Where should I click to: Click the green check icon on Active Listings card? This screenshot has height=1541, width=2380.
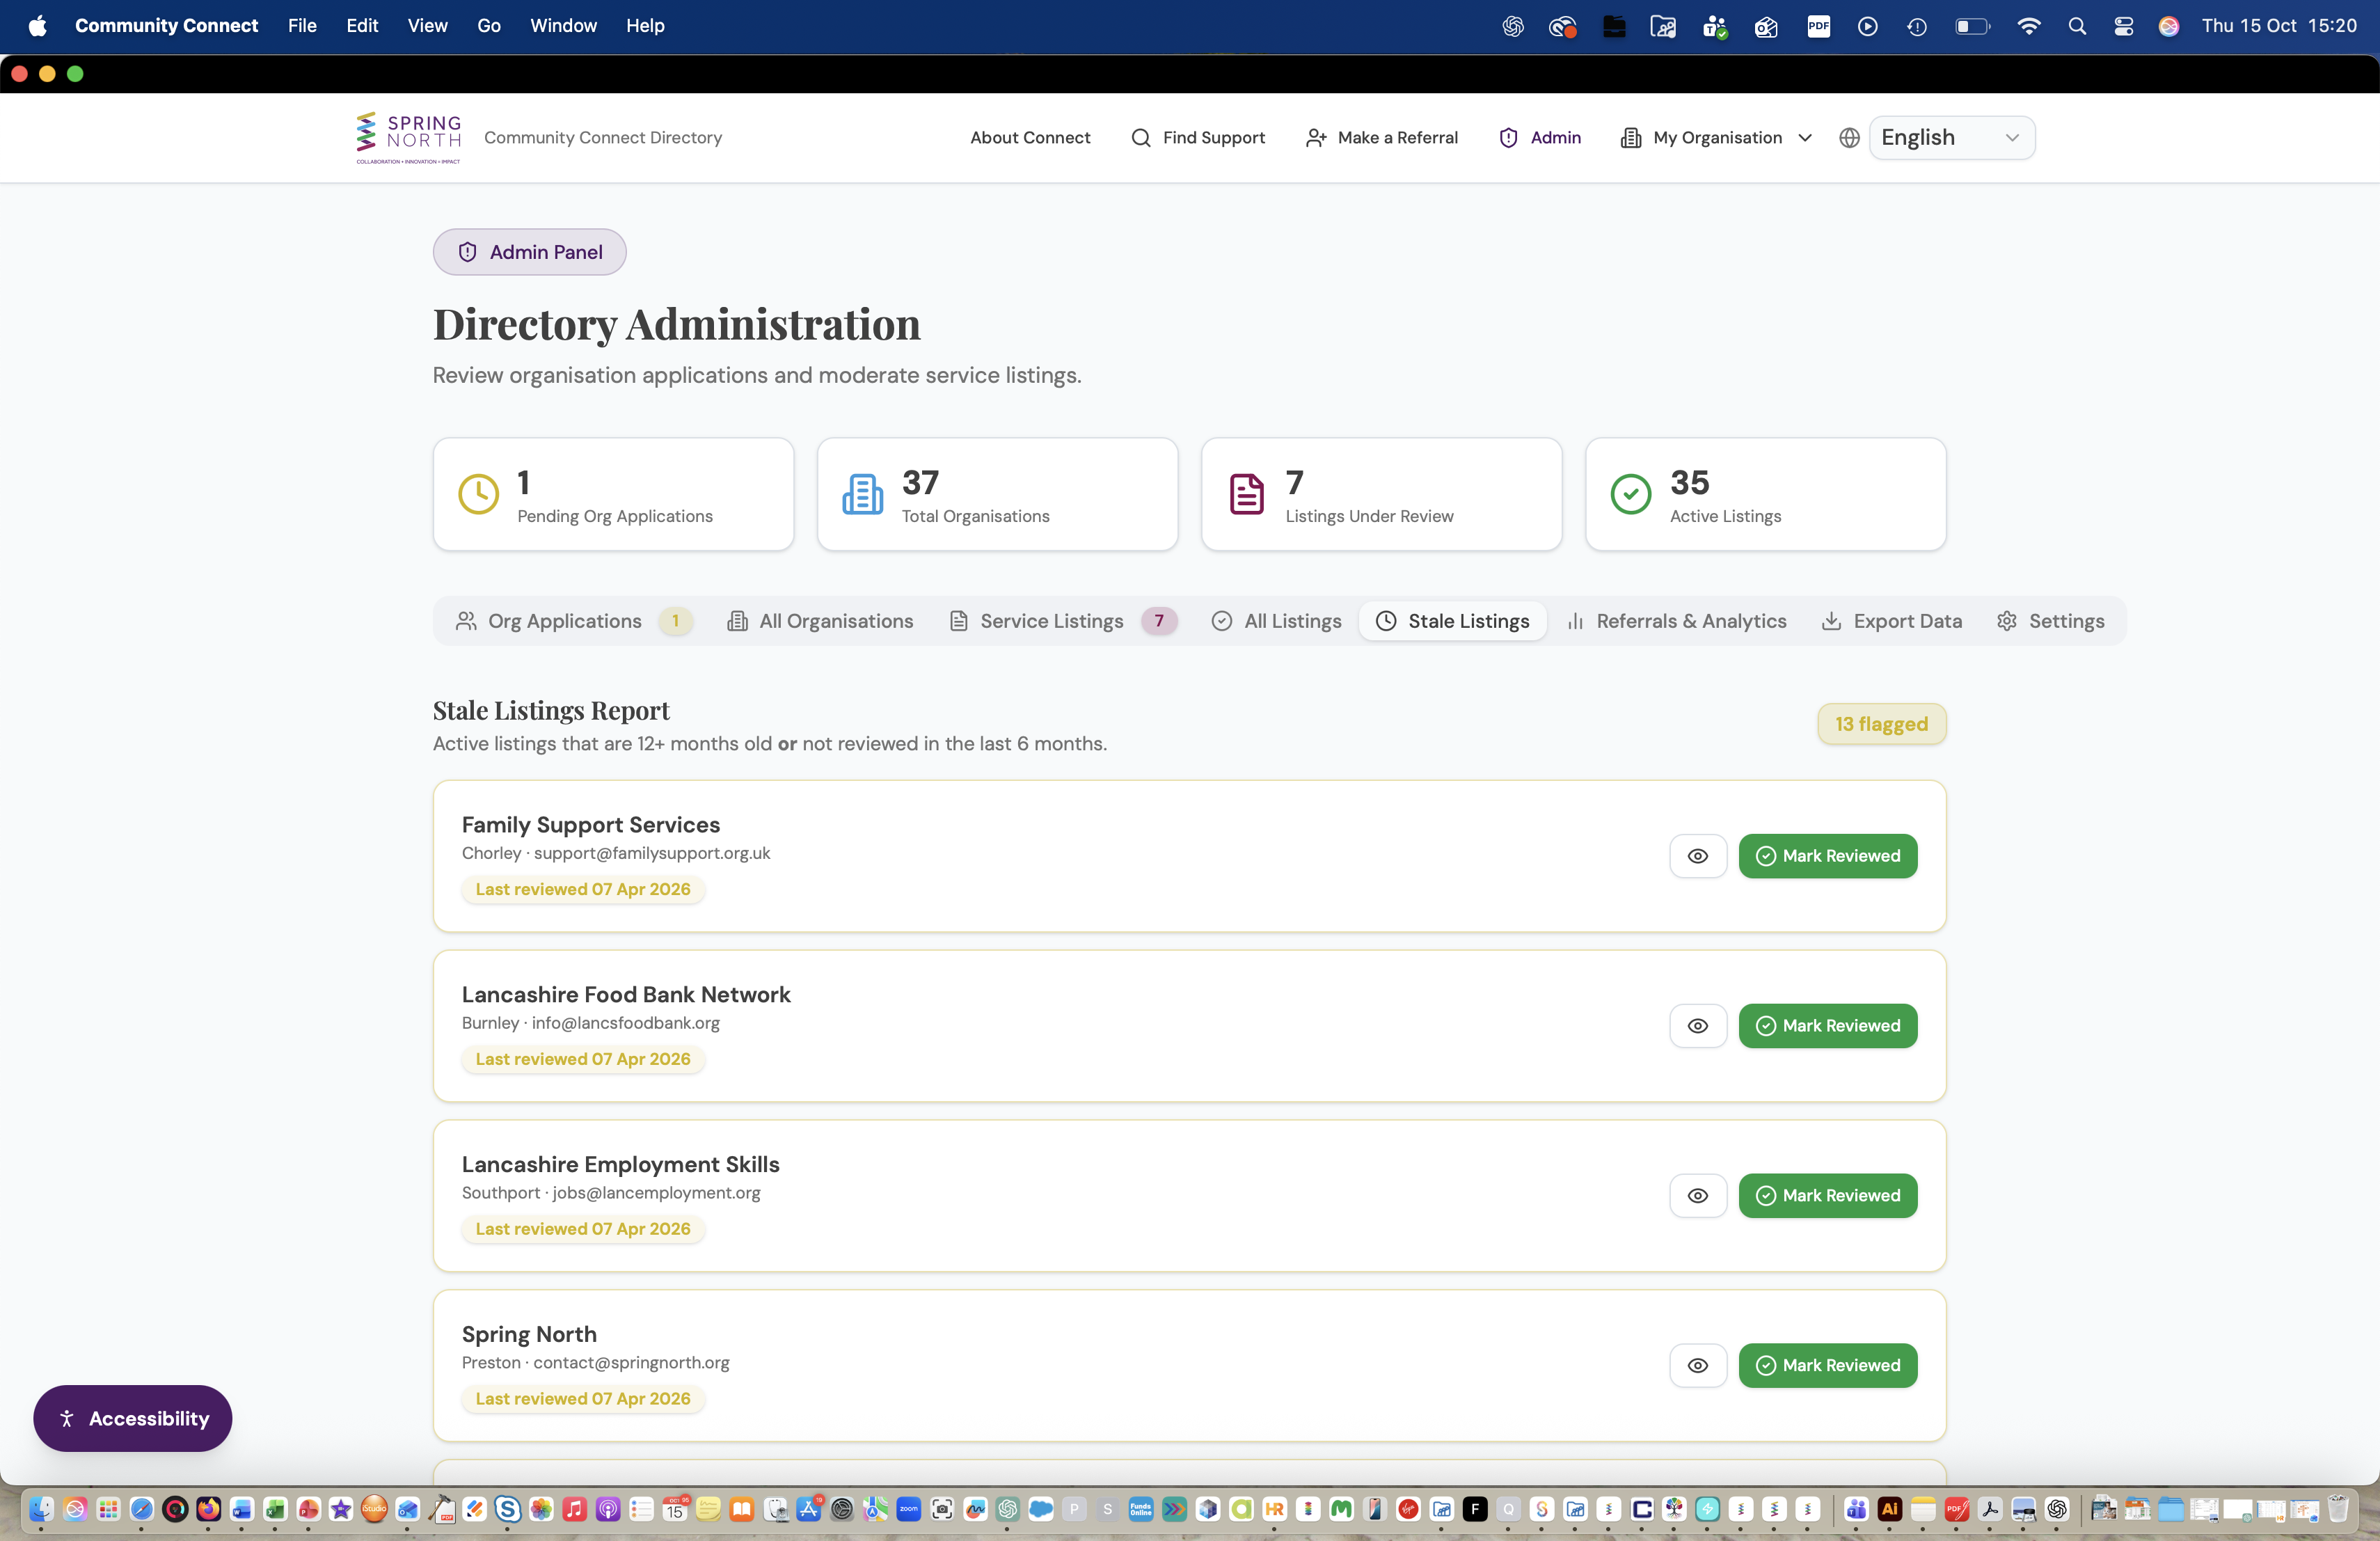tap(1630, 494)
